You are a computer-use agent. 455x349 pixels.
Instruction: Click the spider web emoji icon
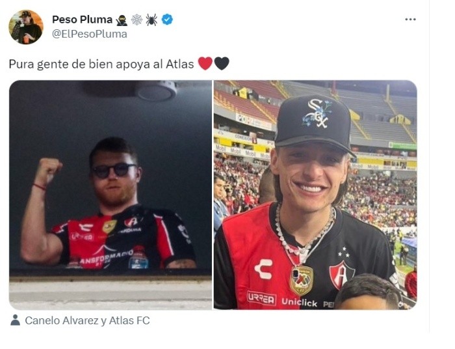pos(136,20)
